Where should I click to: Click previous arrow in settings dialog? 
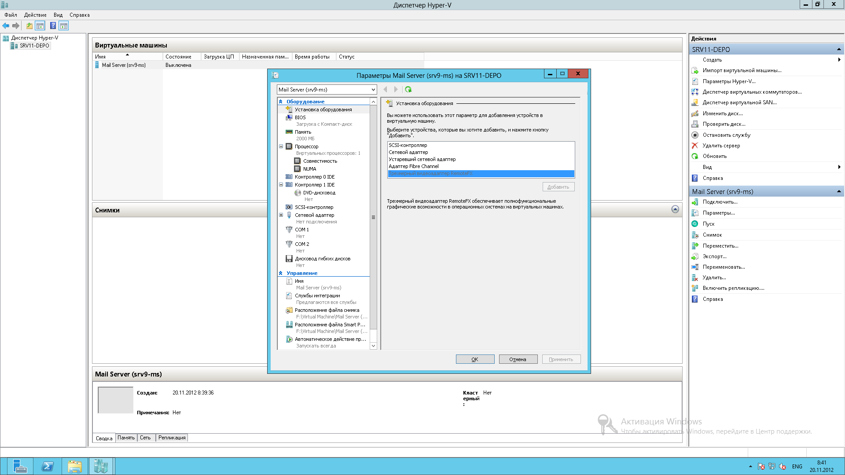(x=386, y=89)
